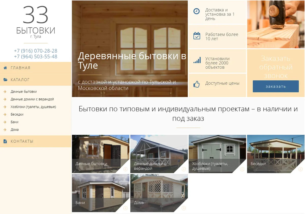Click the 33 Бытовки site logo
This screenshot has width=305, height=214.
36,22
